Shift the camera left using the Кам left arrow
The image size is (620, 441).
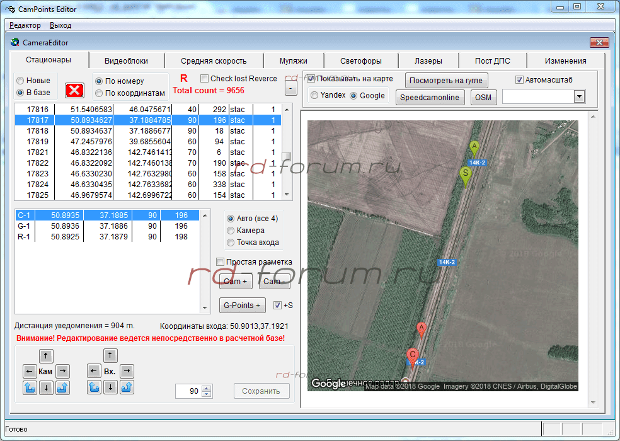pyautogui.click(x=29, y=372)
